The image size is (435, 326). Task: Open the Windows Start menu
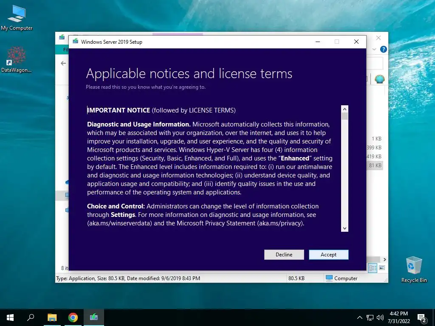[10, 318]
